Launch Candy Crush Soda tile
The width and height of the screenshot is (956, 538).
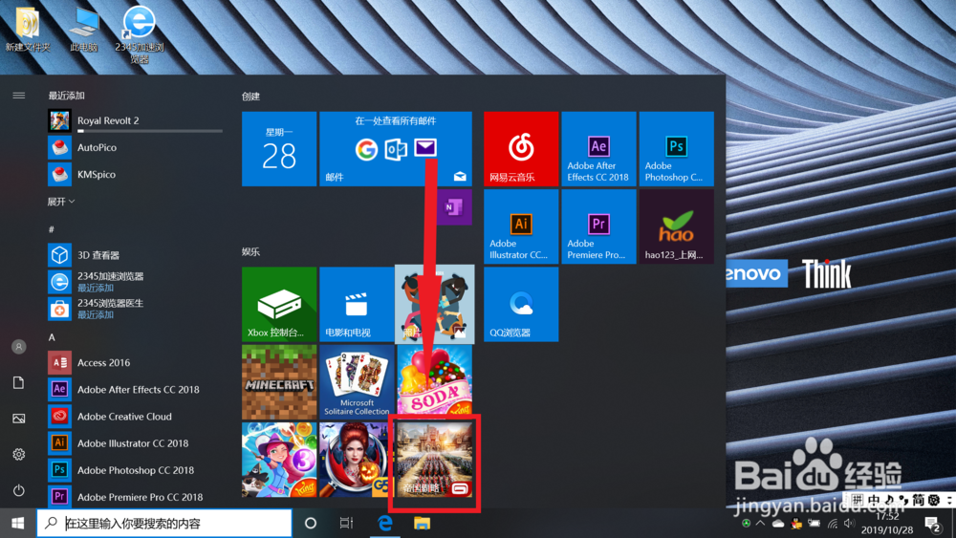point(435,380)
